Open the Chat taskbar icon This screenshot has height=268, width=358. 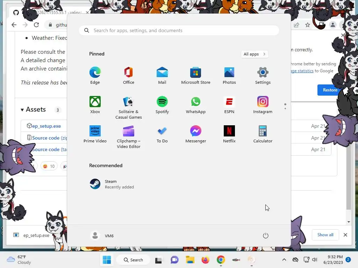point(175,260)
